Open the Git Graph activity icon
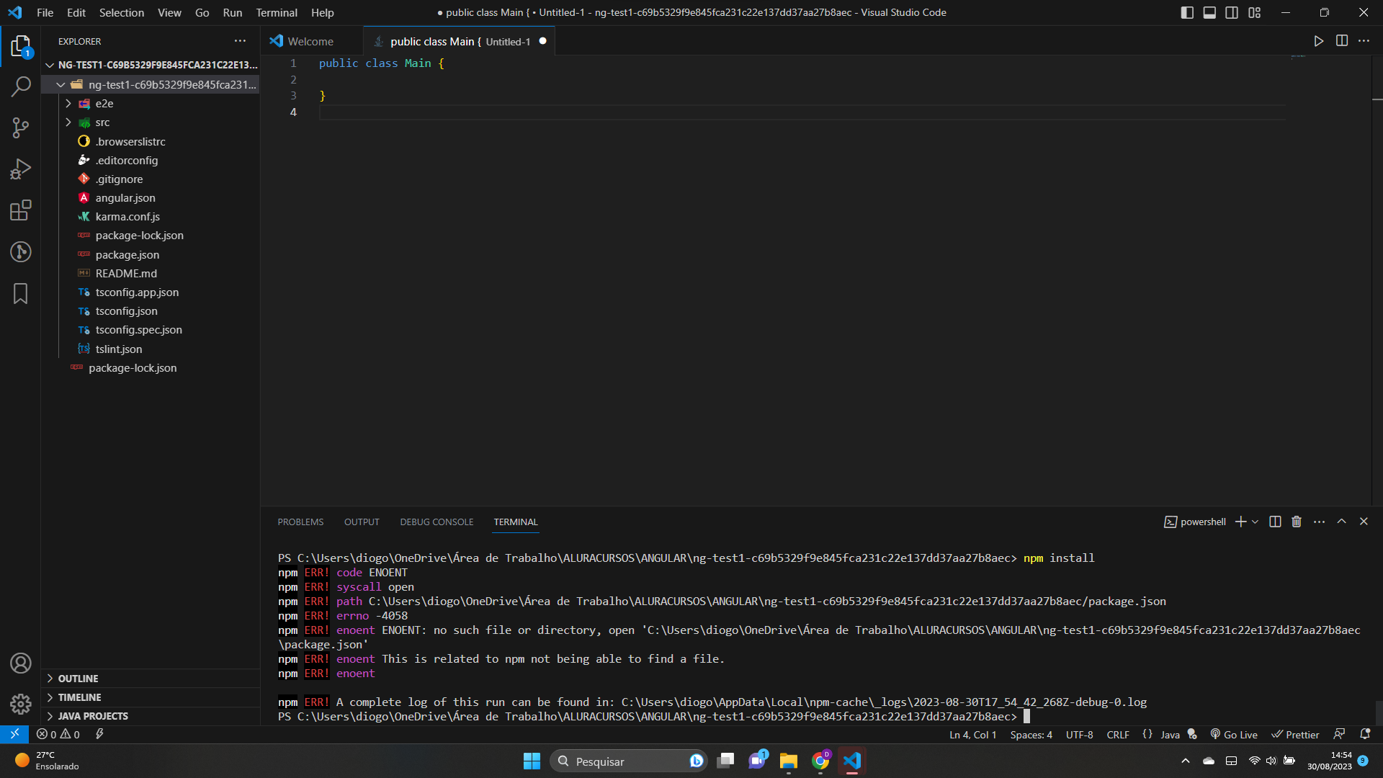The height and width of the screenshot is (778, 1383). 21,251
